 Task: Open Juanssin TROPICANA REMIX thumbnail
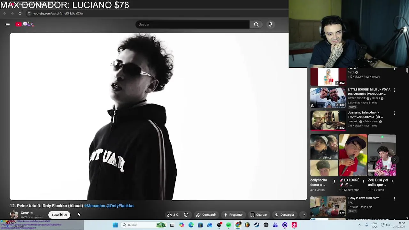click(x=328, y=120)
